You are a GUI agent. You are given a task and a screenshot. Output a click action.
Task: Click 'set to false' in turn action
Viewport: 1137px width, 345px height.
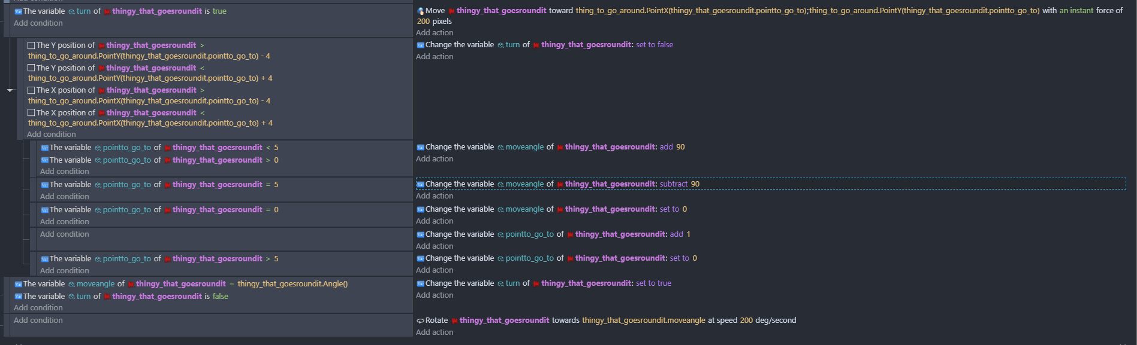(655, 45)
